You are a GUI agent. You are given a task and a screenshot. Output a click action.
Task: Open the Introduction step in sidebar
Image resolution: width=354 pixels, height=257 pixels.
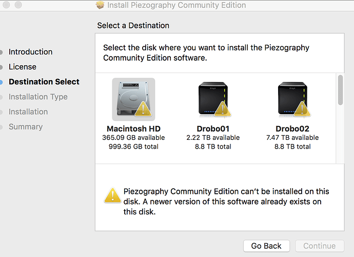click(x=30, y=52)
